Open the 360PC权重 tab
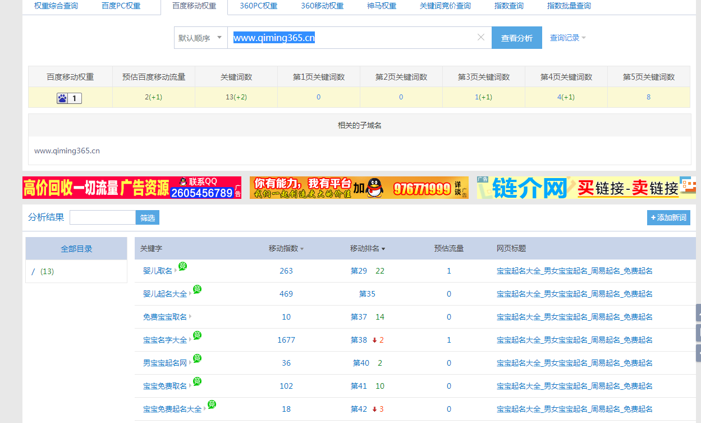 point(259,6)
